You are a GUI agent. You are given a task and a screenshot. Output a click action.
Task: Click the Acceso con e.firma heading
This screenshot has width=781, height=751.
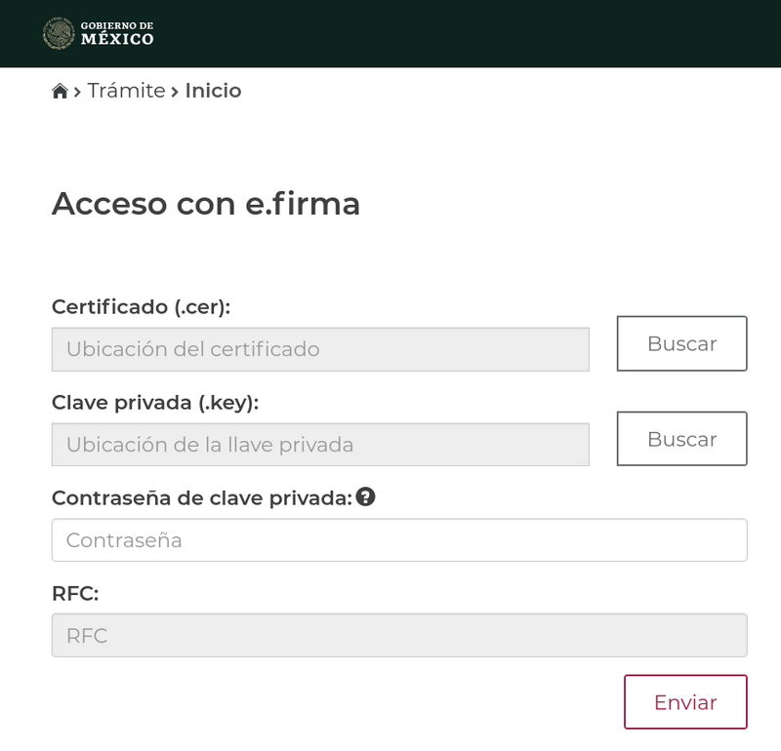coord(206,204)
